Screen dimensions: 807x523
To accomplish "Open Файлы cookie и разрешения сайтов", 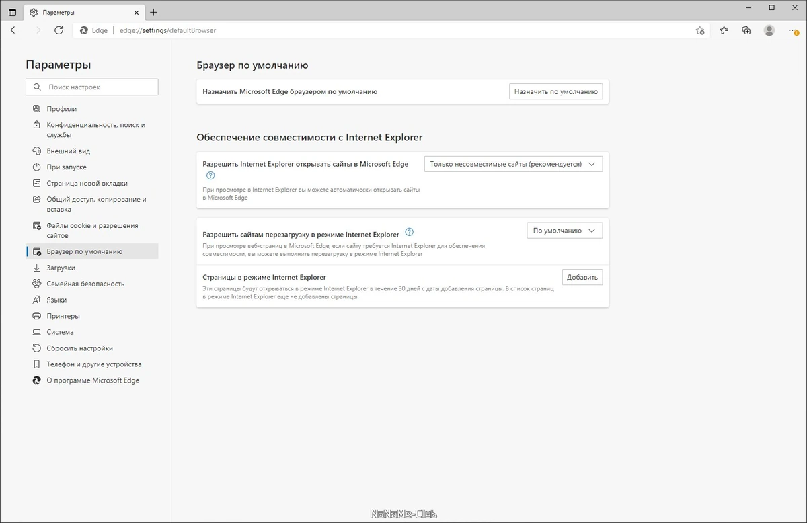I will tap(92, 231).
